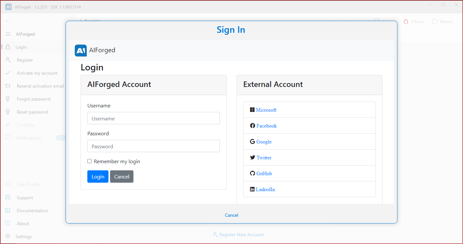Click the AIForged app icon in the title bar
This screenshot has height=244, width=463.
tap(8, 7)
